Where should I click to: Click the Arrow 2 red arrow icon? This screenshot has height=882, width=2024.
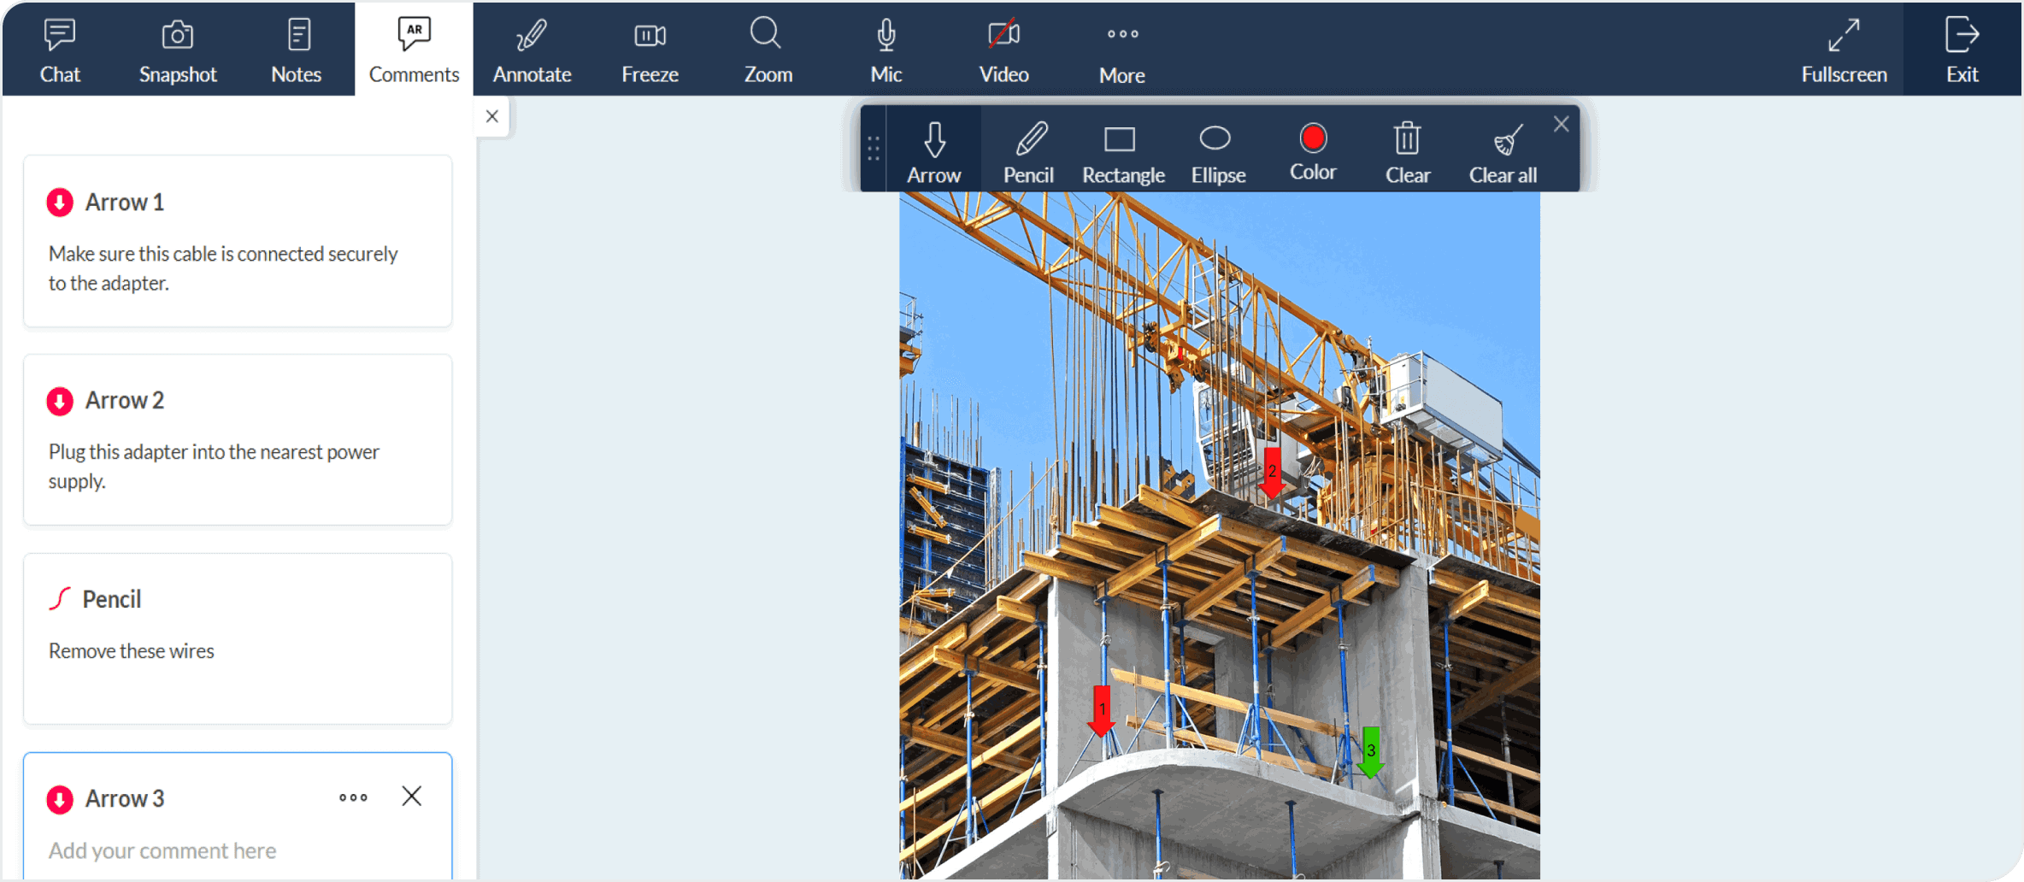(x=60, y=401)
